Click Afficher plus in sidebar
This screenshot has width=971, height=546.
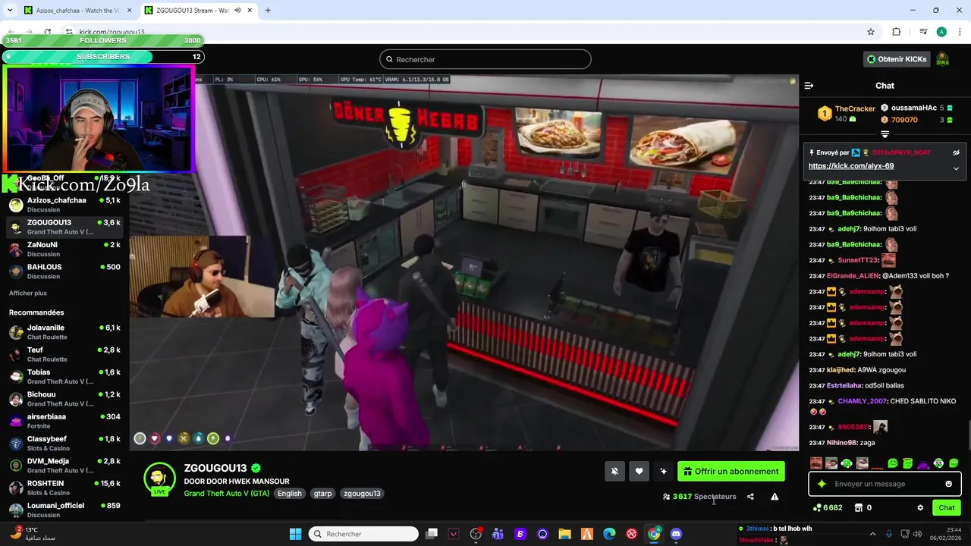[x=28, y=293]
